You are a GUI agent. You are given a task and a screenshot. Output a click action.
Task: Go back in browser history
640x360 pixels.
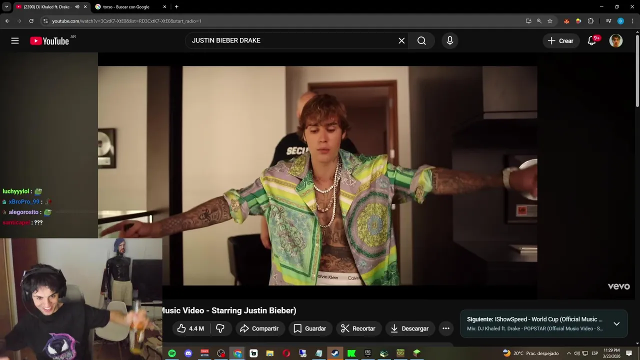coord(7,21)
